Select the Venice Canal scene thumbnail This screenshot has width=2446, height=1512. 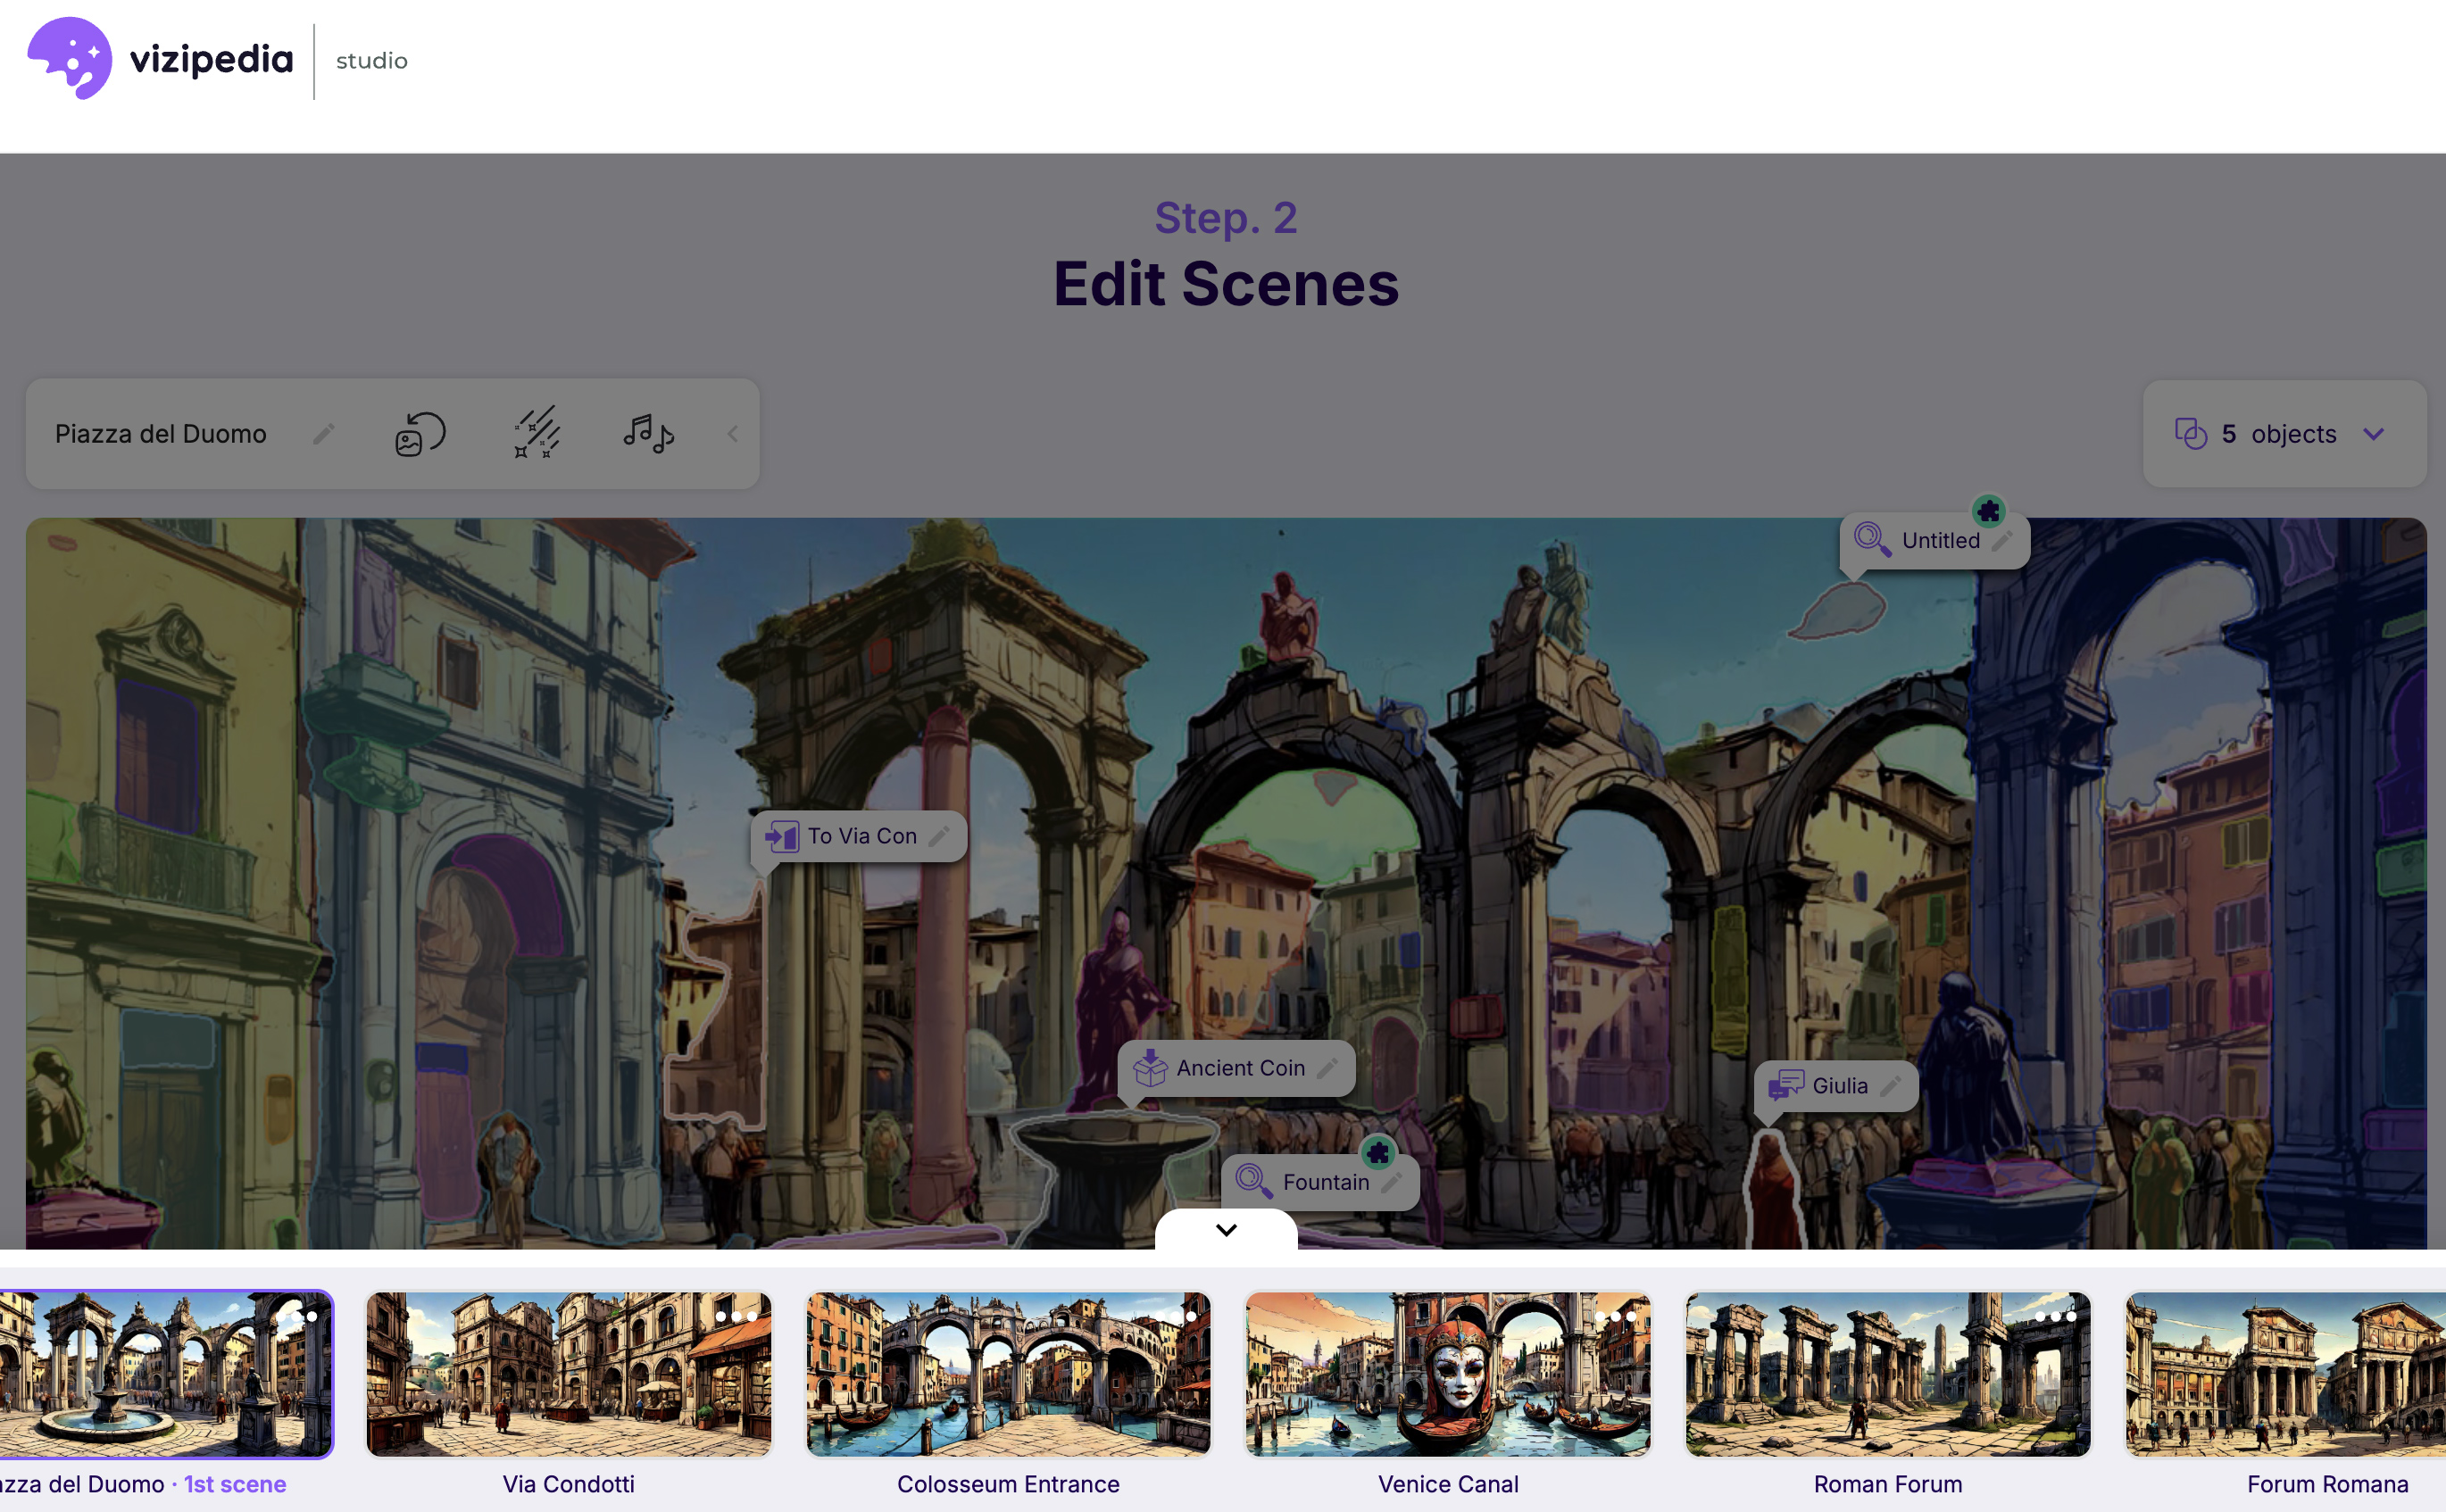(1447, 1374)
